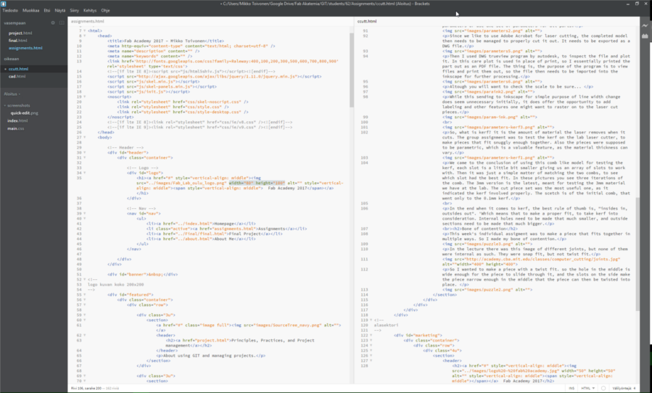
Task: Collapse the nav fold at line 39
Action: click(85, 213)
